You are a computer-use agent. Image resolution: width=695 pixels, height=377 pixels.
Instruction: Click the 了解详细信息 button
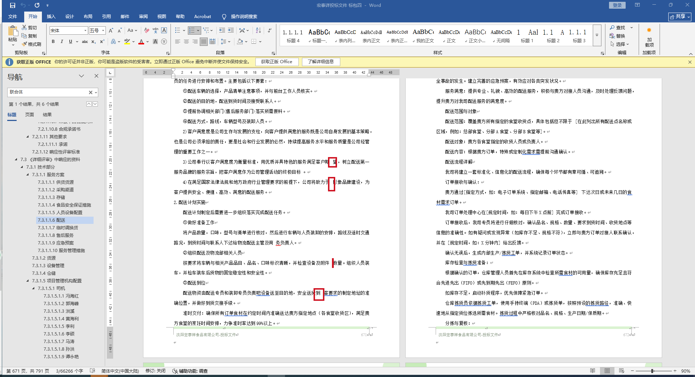[x=321, y=62]
